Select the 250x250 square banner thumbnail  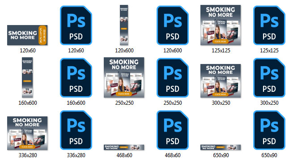[124, 77]
